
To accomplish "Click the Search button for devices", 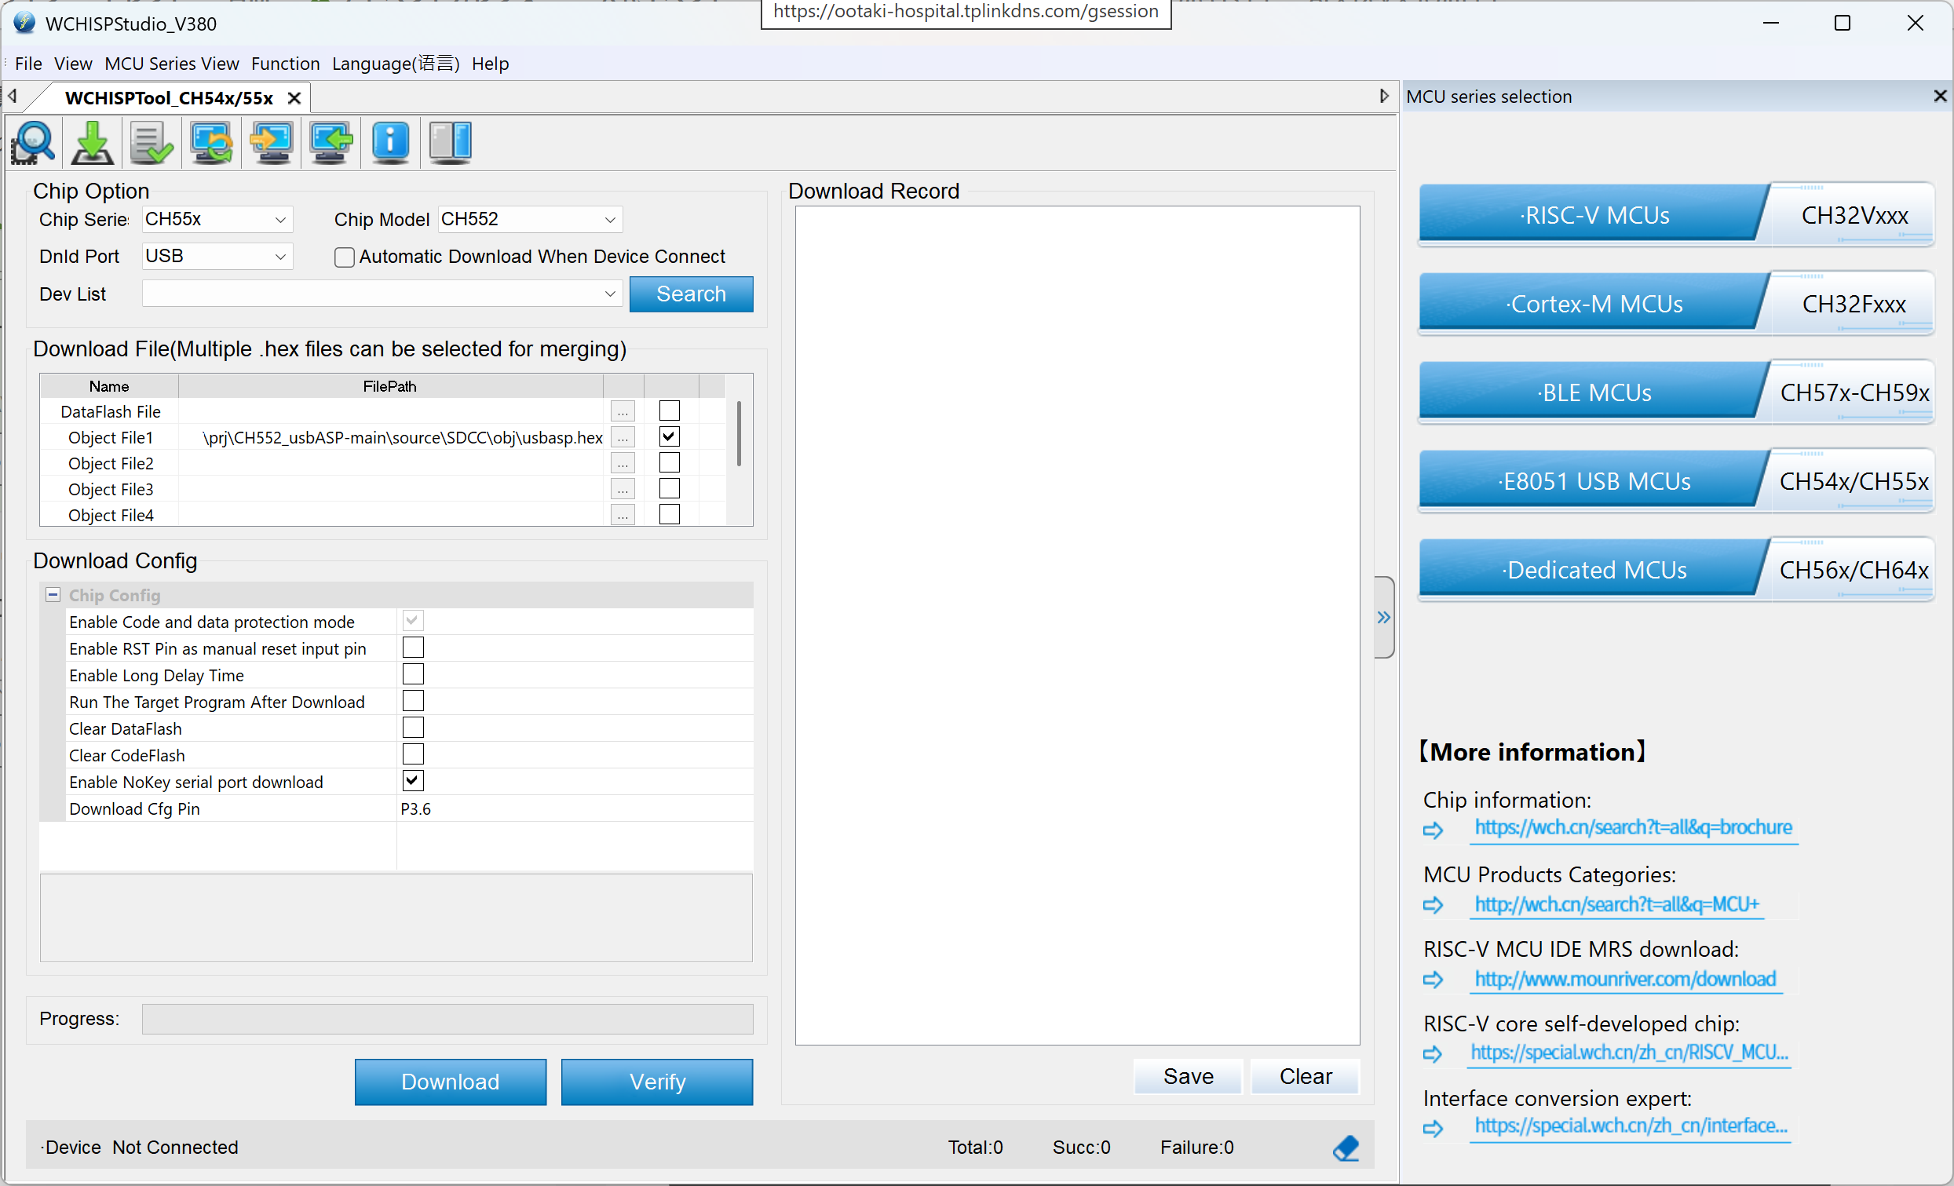I will [691, 294].
